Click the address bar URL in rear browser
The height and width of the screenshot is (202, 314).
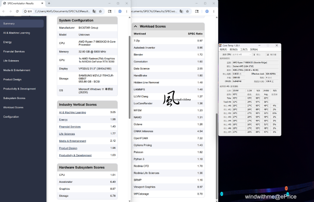154,11
